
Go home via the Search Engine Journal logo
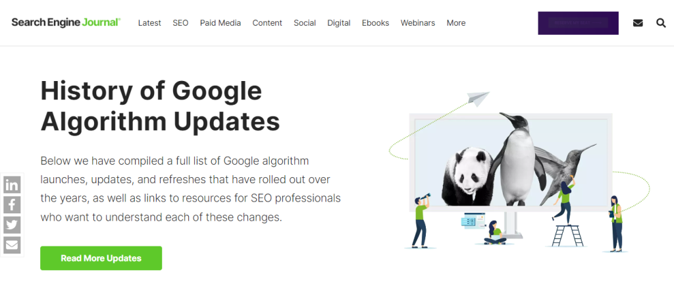[66, 22]
